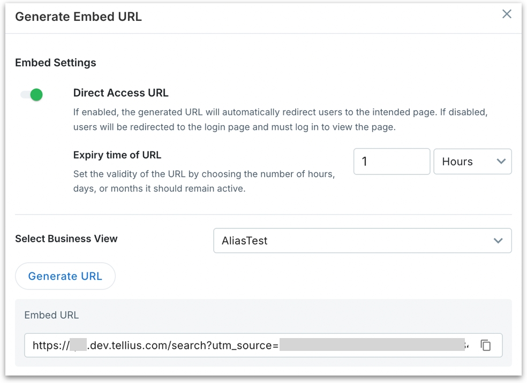Click the Select Business View label
The image size is (527, 383).
pyautogui.click(x=66, y=239)
